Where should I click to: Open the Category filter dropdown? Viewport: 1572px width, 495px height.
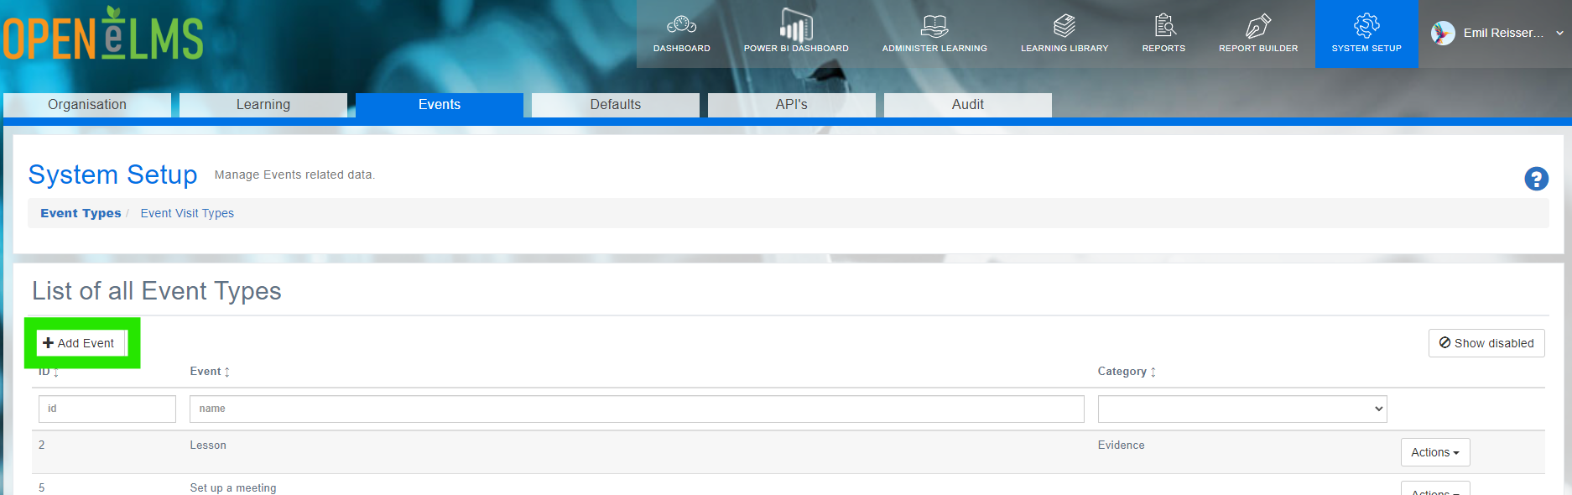pyautogui.click(x=1241, y=409)
